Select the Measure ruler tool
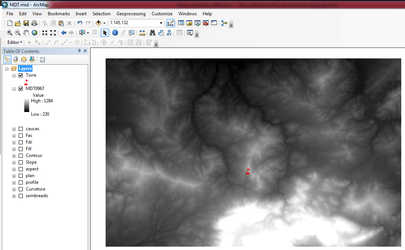This screenshot has width=405, height=250. pos(142,33)
